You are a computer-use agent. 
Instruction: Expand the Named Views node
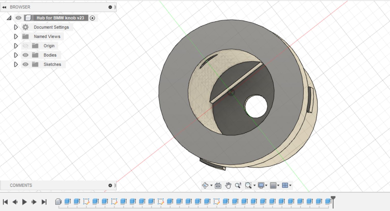pos(16,36)
